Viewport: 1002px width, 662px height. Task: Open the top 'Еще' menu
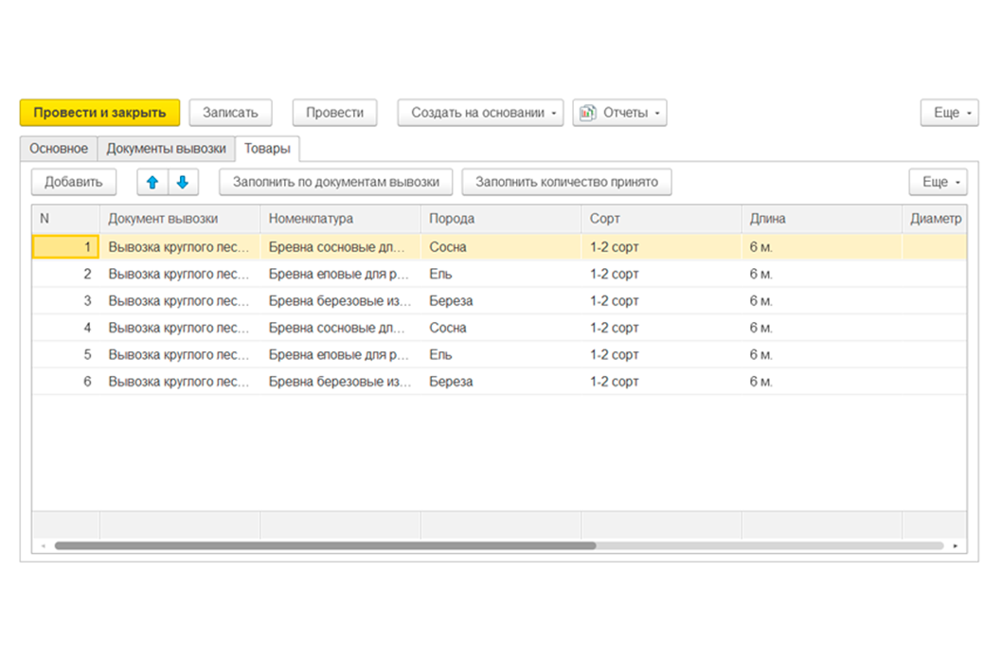click(x=950, y=113)
